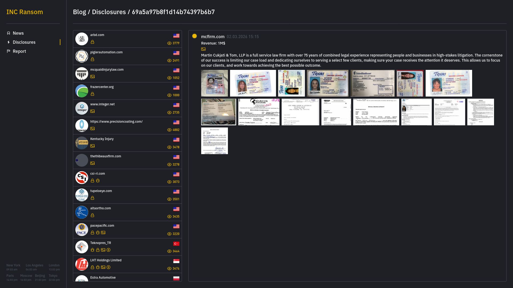
Task: Click the image gallery icon on mcquaidinjurylaw.com
Action: 92,77
